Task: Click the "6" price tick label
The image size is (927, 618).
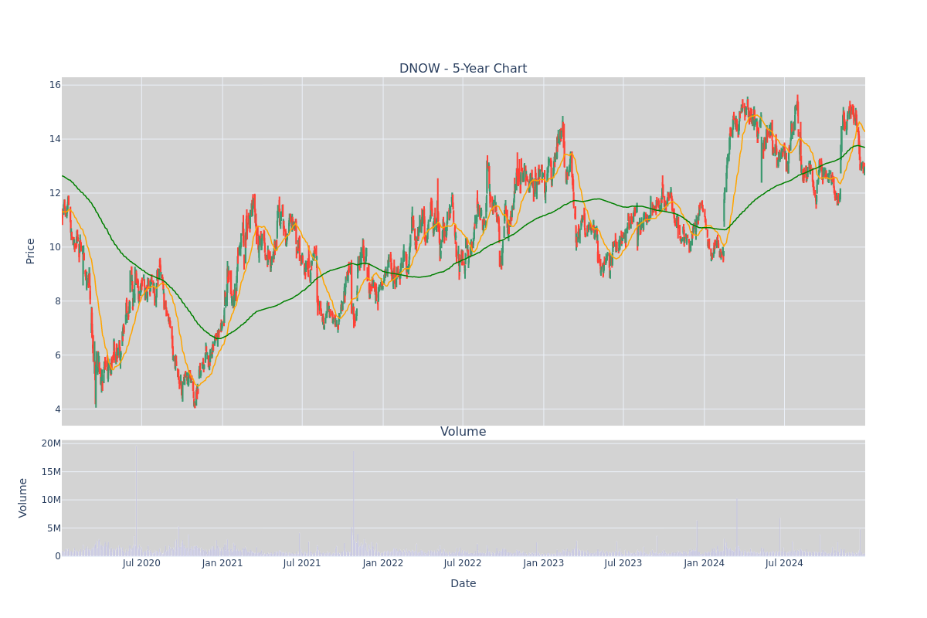Action: tap(57, 355)
